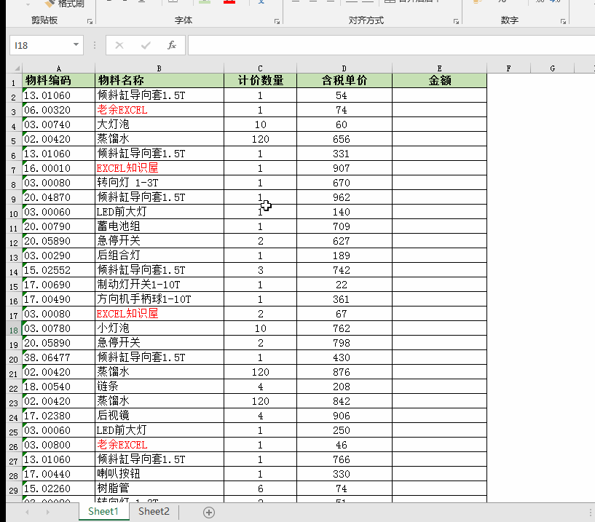This screenshot has width=595, height=522.
Task: Click the unit price 962 cell
Action: coord(344,197)
